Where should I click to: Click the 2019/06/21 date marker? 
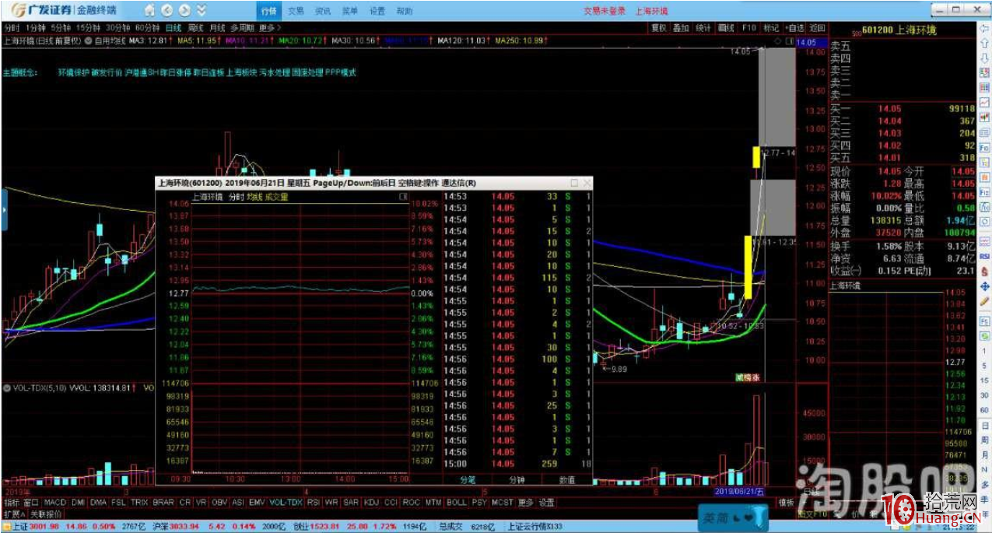click(x=740, y=491)
